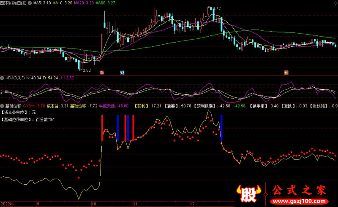Click the 【涨跌】: -0.03 value
This screenshot has height=207, width=338.
(294, 106)
